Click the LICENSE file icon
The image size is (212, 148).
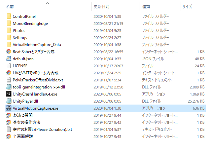point(9,66)
